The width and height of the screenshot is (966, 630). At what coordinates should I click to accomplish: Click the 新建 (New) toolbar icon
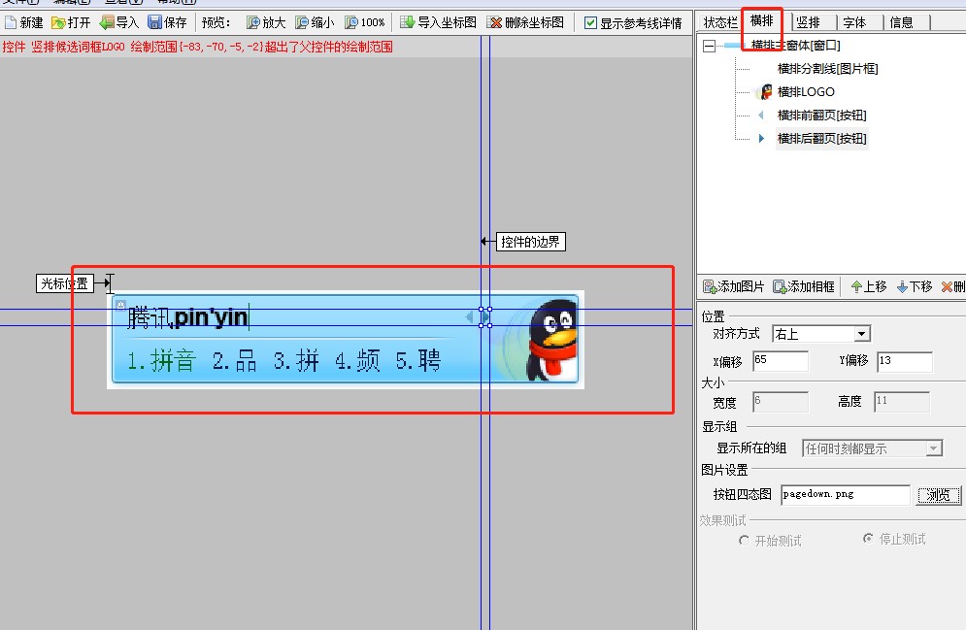point(11,22)
